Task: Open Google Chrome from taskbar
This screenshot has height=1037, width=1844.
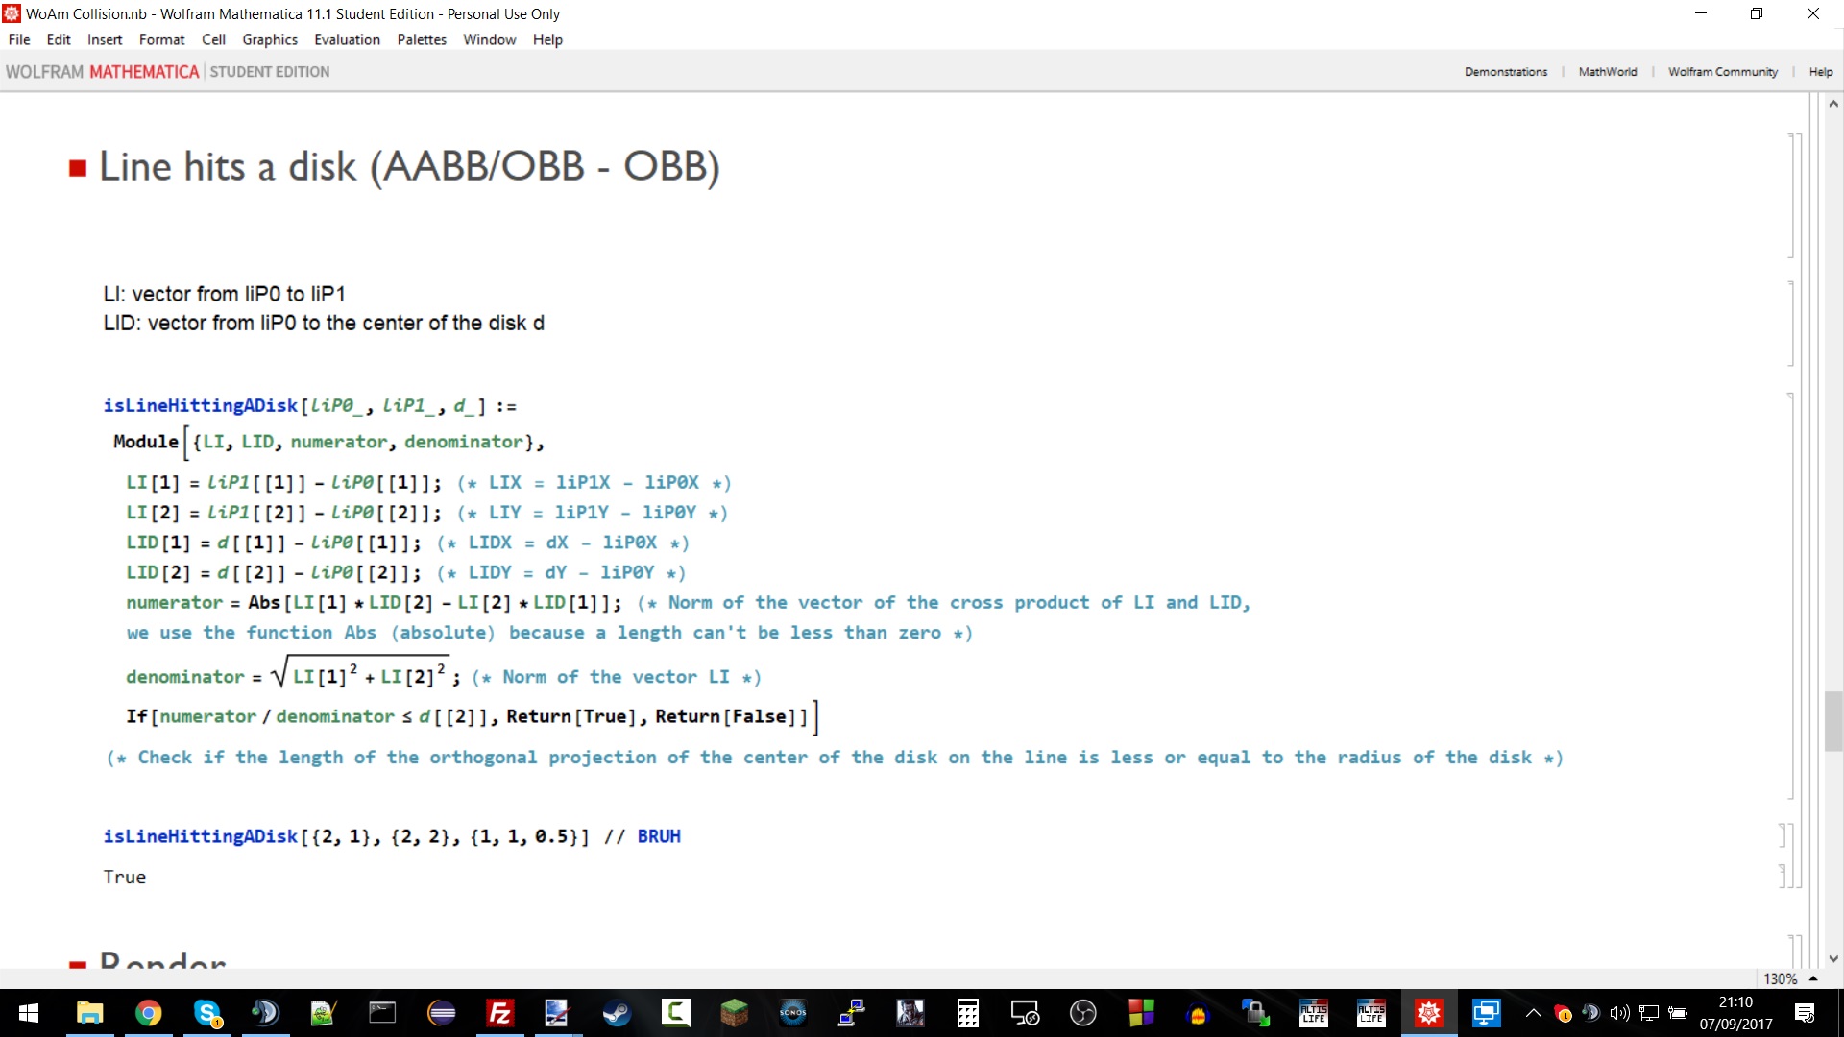Action: click(x=148, y=1013)
